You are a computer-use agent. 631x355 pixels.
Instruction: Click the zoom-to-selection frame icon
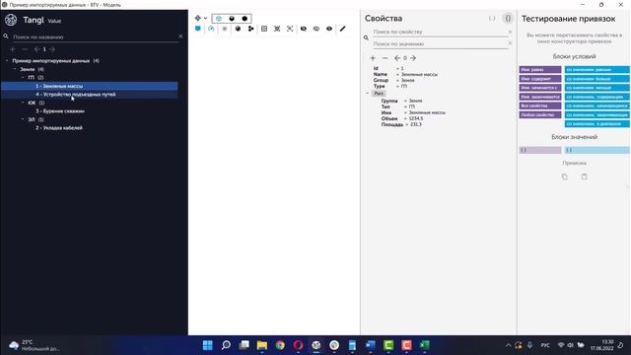(290, 29)
